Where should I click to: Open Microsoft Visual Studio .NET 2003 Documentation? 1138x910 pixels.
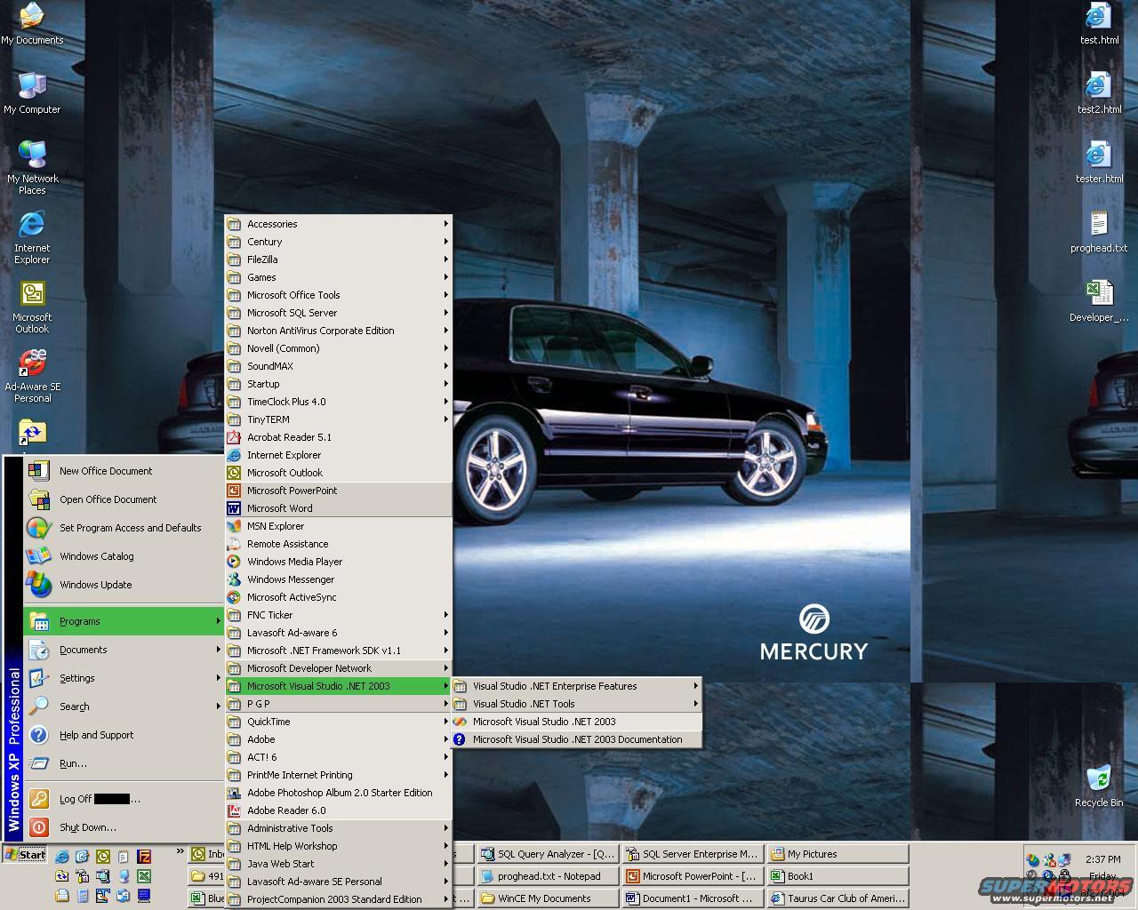click(x=577, y=739)
